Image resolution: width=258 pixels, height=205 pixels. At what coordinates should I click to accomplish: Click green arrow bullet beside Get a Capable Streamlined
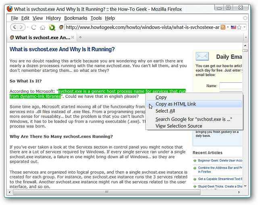click(195, 179)
